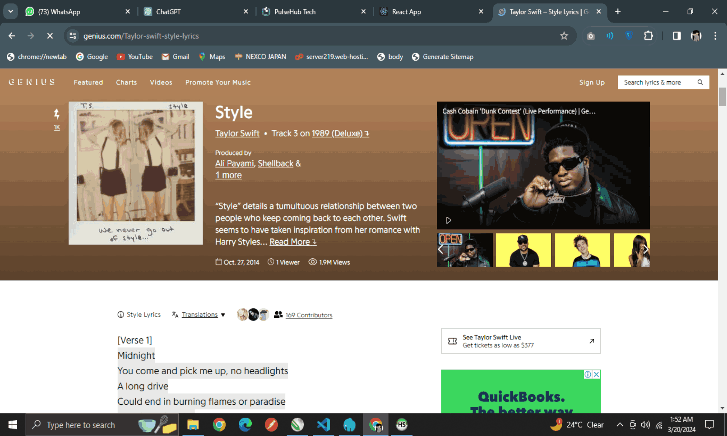Expand the Read More description
The image size is (727, 436).
point(293,242)
